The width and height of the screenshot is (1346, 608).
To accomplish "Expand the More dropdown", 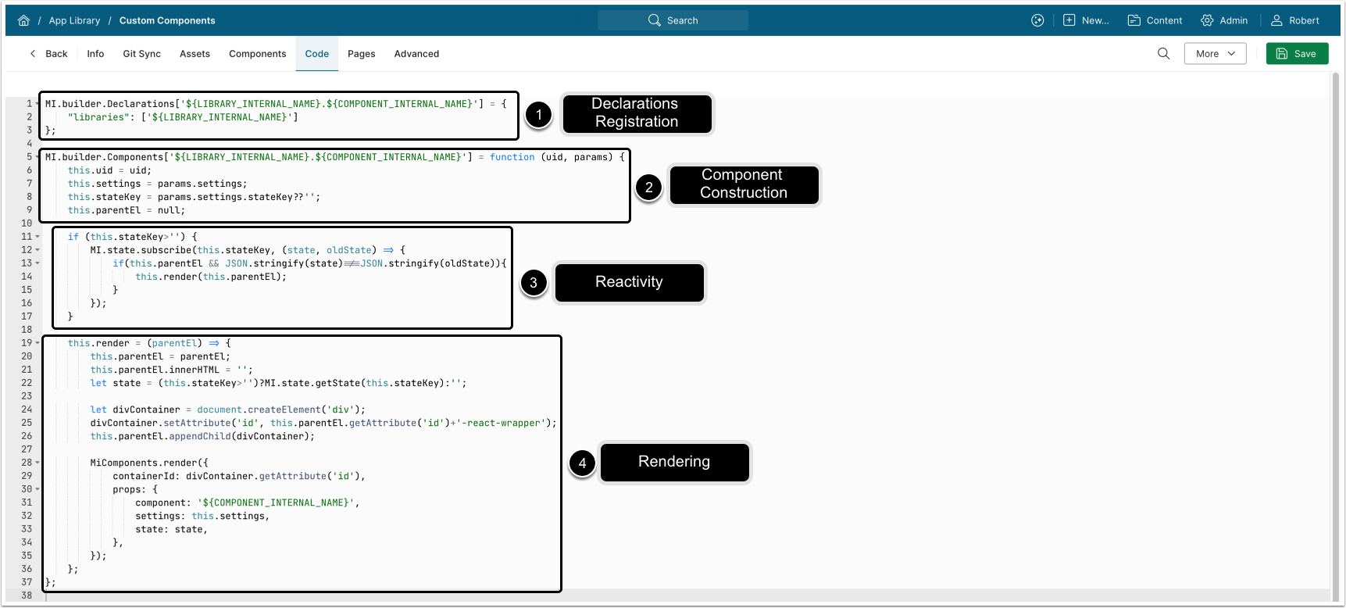I will tap(1215, 54).
